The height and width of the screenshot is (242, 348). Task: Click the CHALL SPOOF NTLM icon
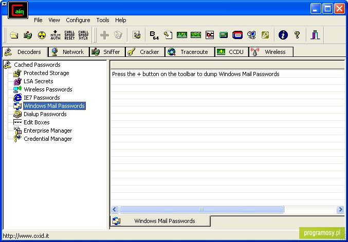coord(83,35)
